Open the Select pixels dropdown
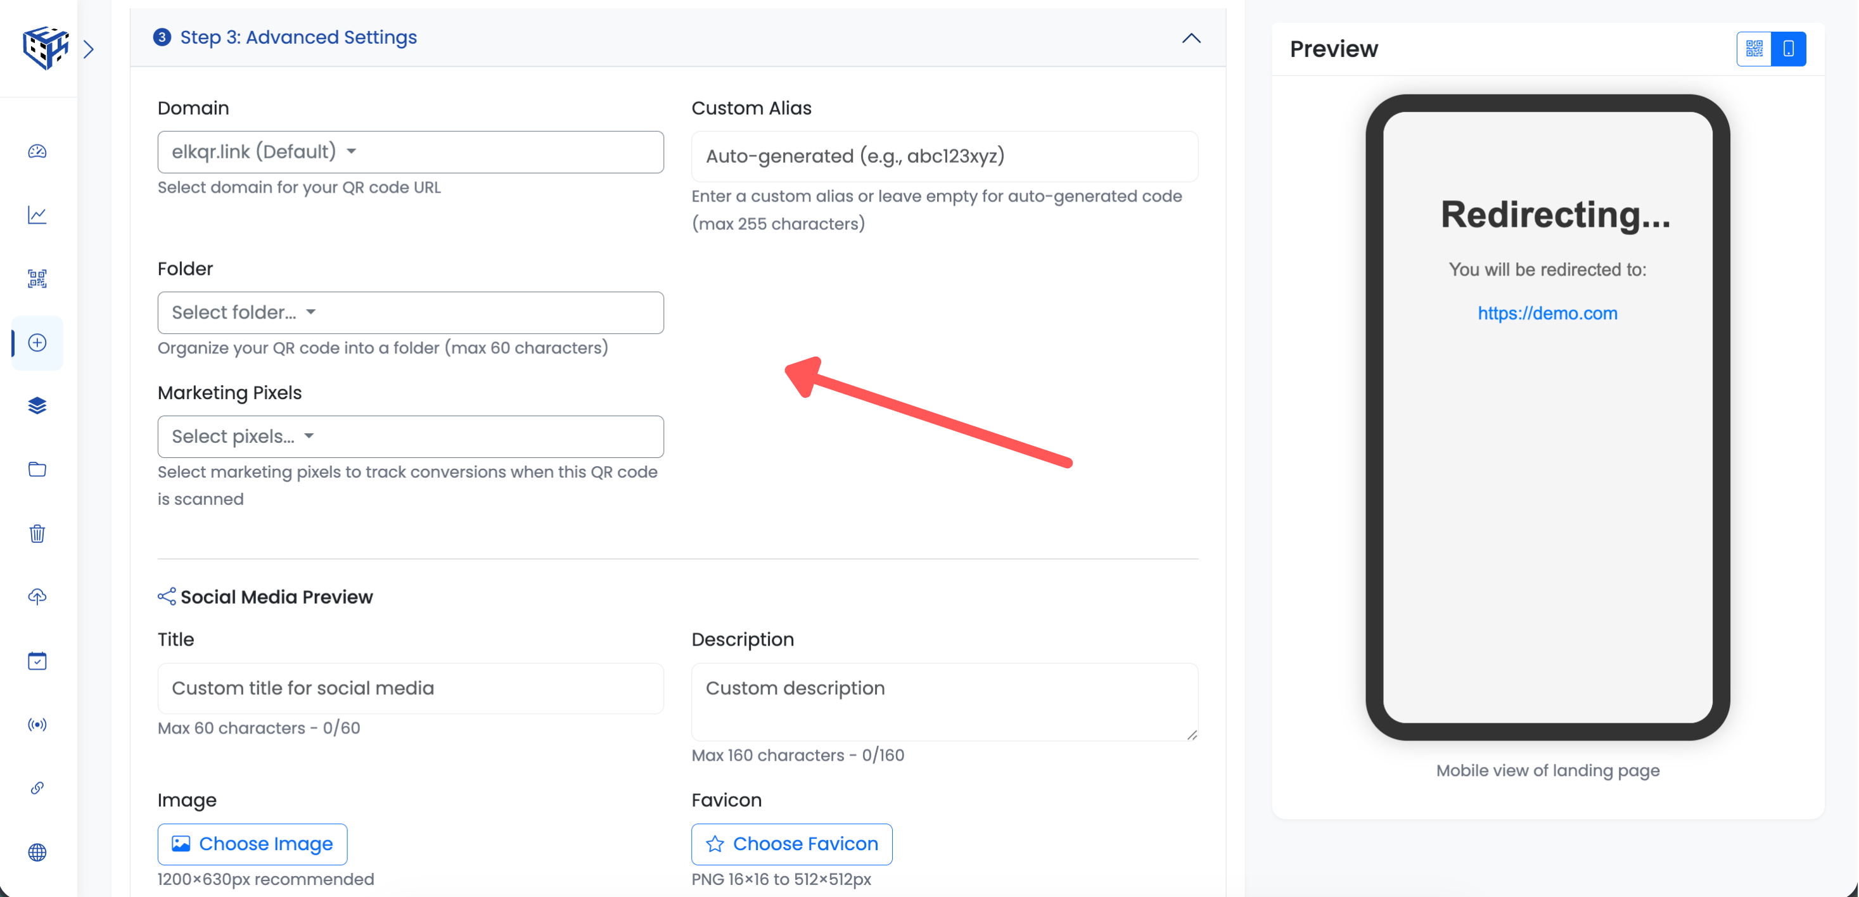This screenshot has width=1859, height=897. (x=410, y=436)
